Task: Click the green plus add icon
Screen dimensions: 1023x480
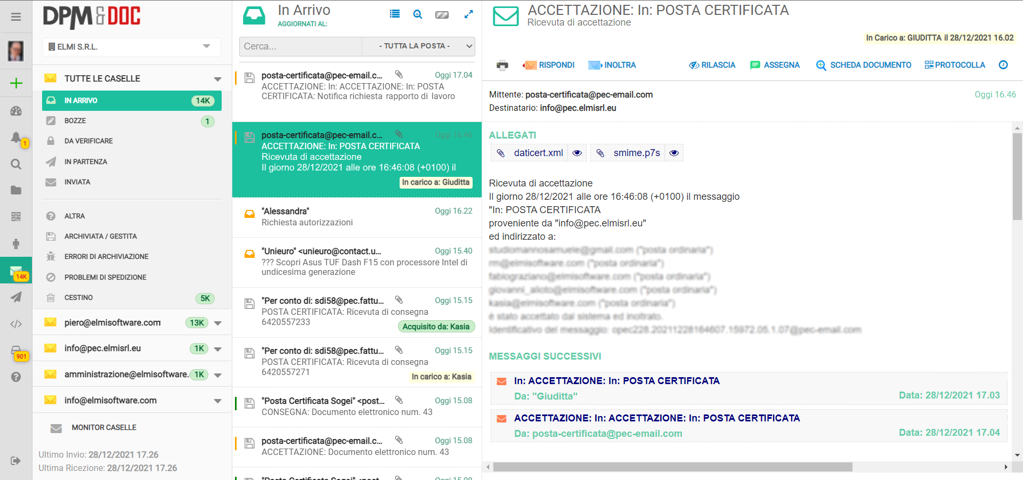Action: [x=16, y=83]
